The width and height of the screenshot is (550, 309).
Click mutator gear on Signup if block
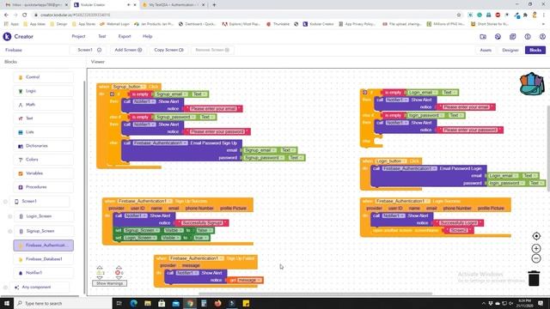112,94
